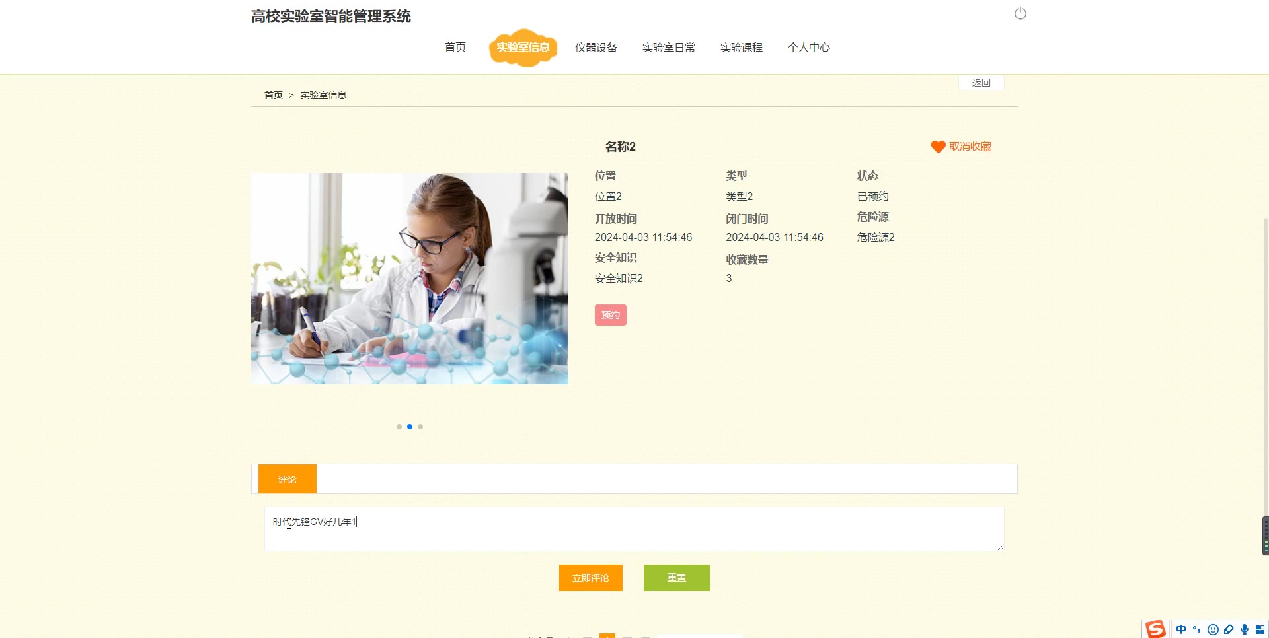Click the 状态 heading label
The width and height of the screenshot is (1269, 638).
[868, 176]
